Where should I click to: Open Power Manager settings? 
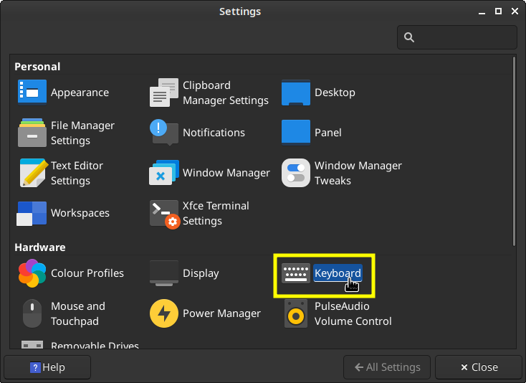pyautogui.click(x=164, y=313)
